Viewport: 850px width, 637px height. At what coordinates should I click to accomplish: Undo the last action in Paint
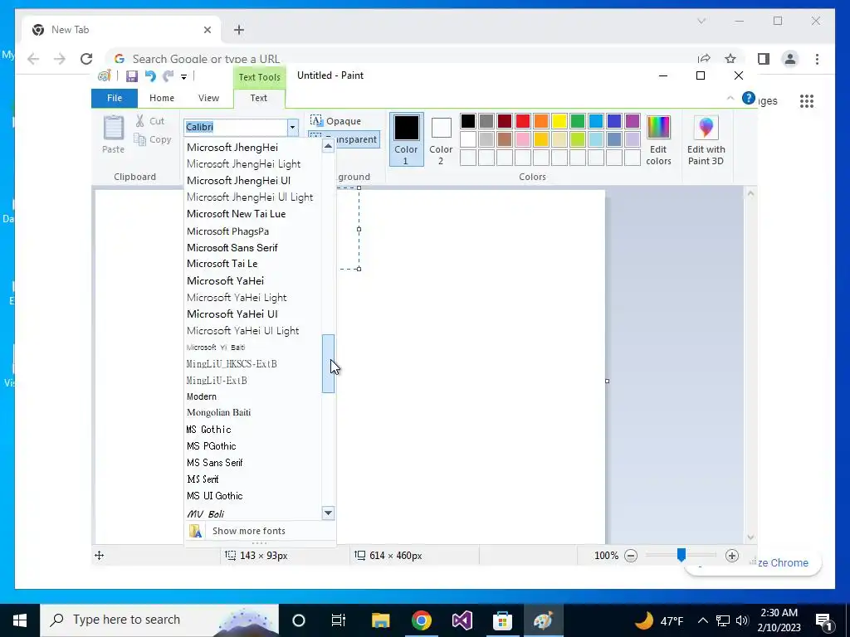coord(150,76)
